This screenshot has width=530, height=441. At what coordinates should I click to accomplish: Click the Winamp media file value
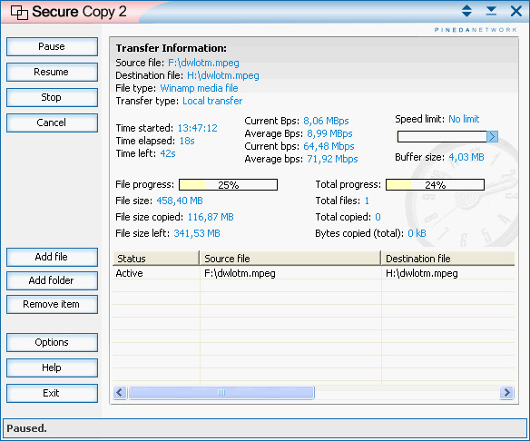click(199, 88)
